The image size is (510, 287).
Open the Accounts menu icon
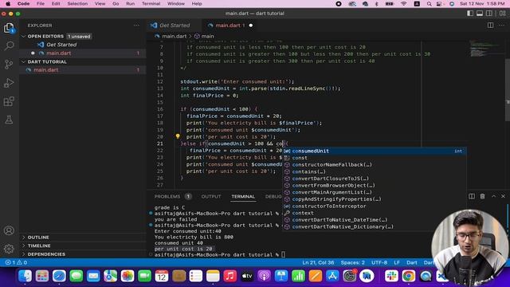(x=9, y=230)
